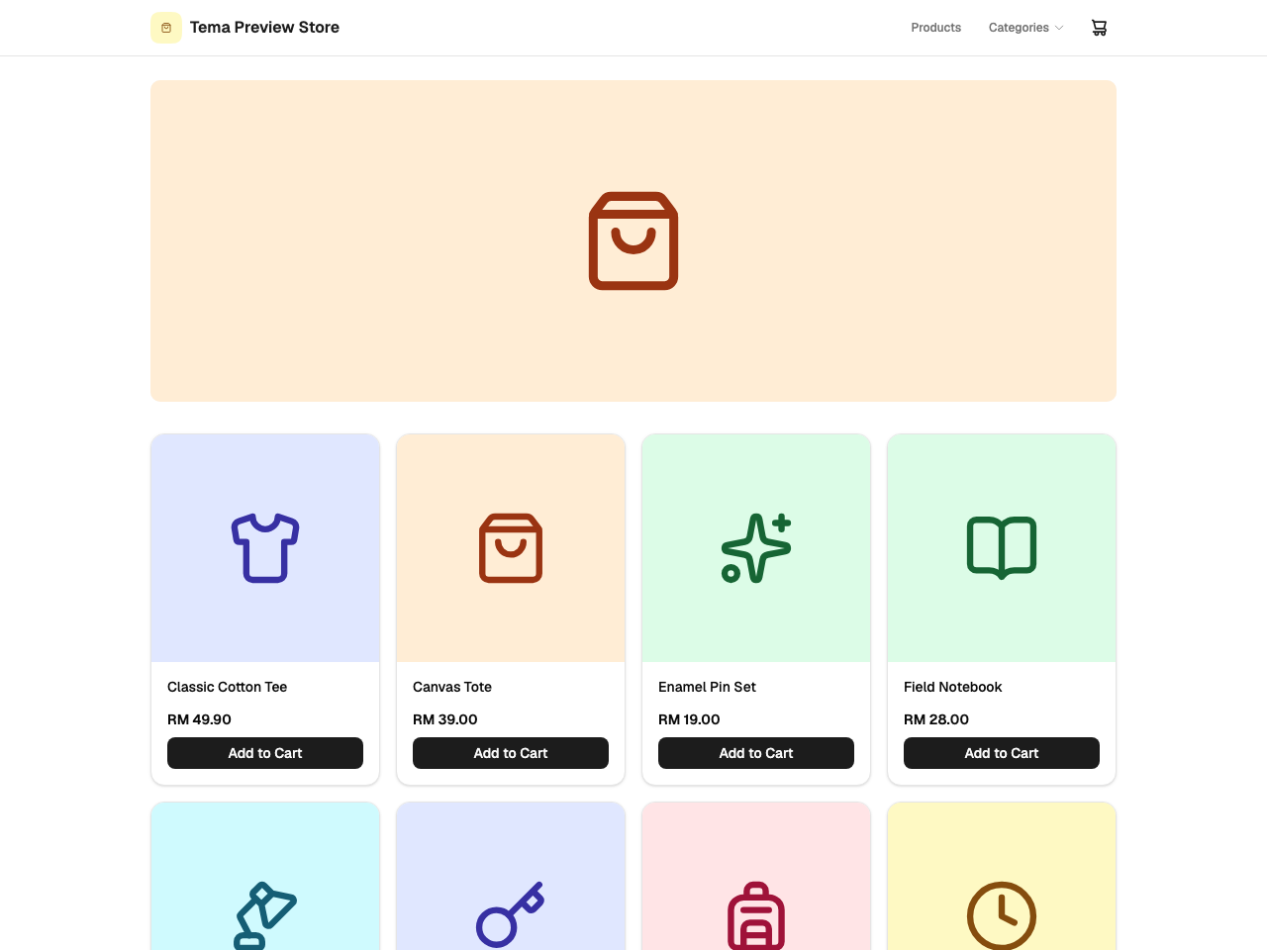Click the store logo bag icon
The width and height of the screenshot is (1267, 950).
[x=166, y=28]
